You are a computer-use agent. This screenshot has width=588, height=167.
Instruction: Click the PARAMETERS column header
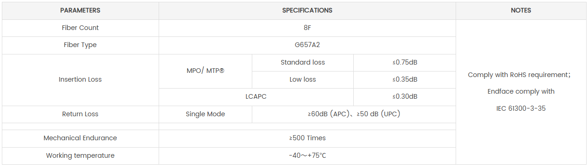click(80, 11)
